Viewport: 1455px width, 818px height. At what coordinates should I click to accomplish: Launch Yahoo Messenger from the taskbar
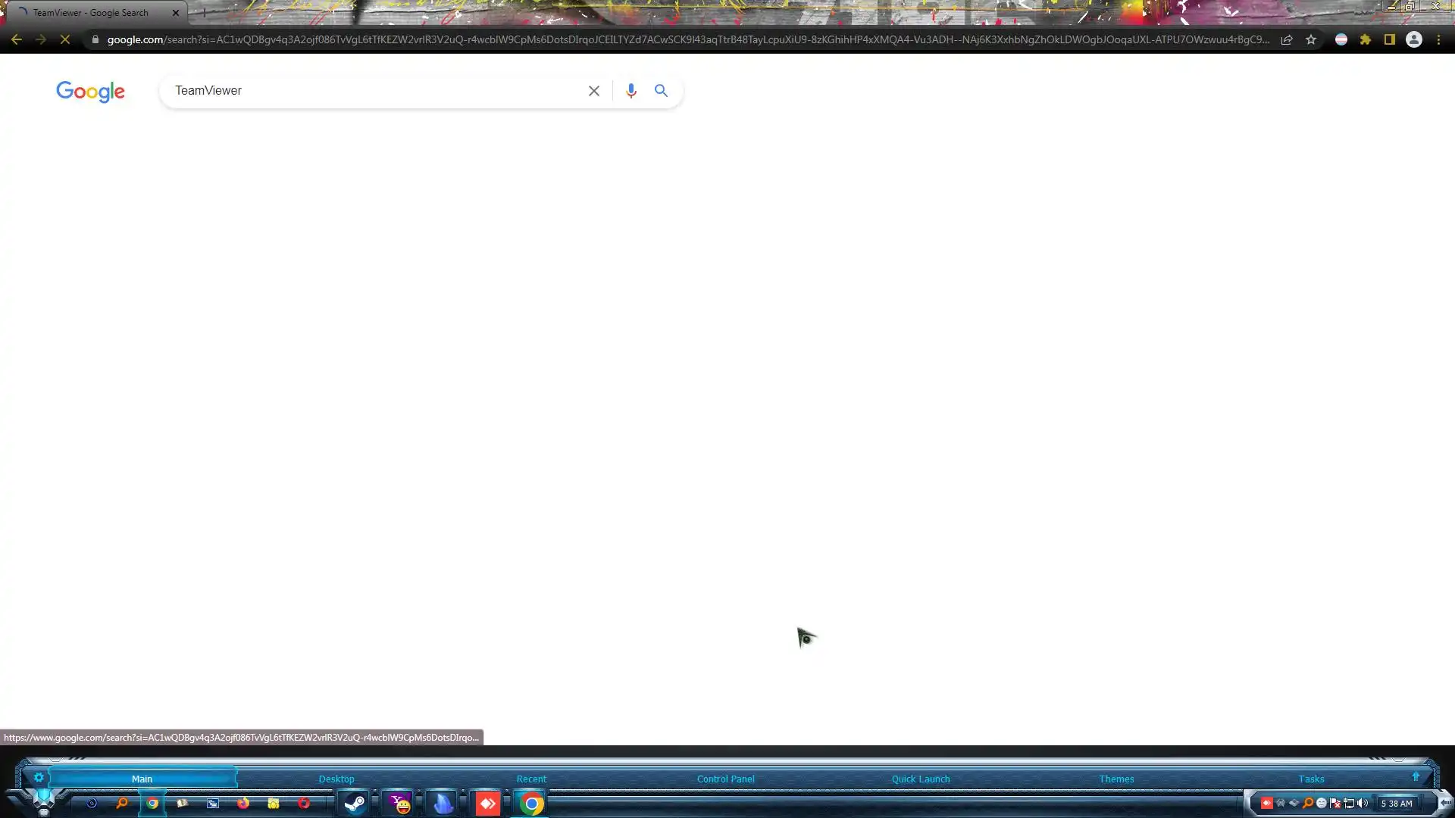[399, 803]
